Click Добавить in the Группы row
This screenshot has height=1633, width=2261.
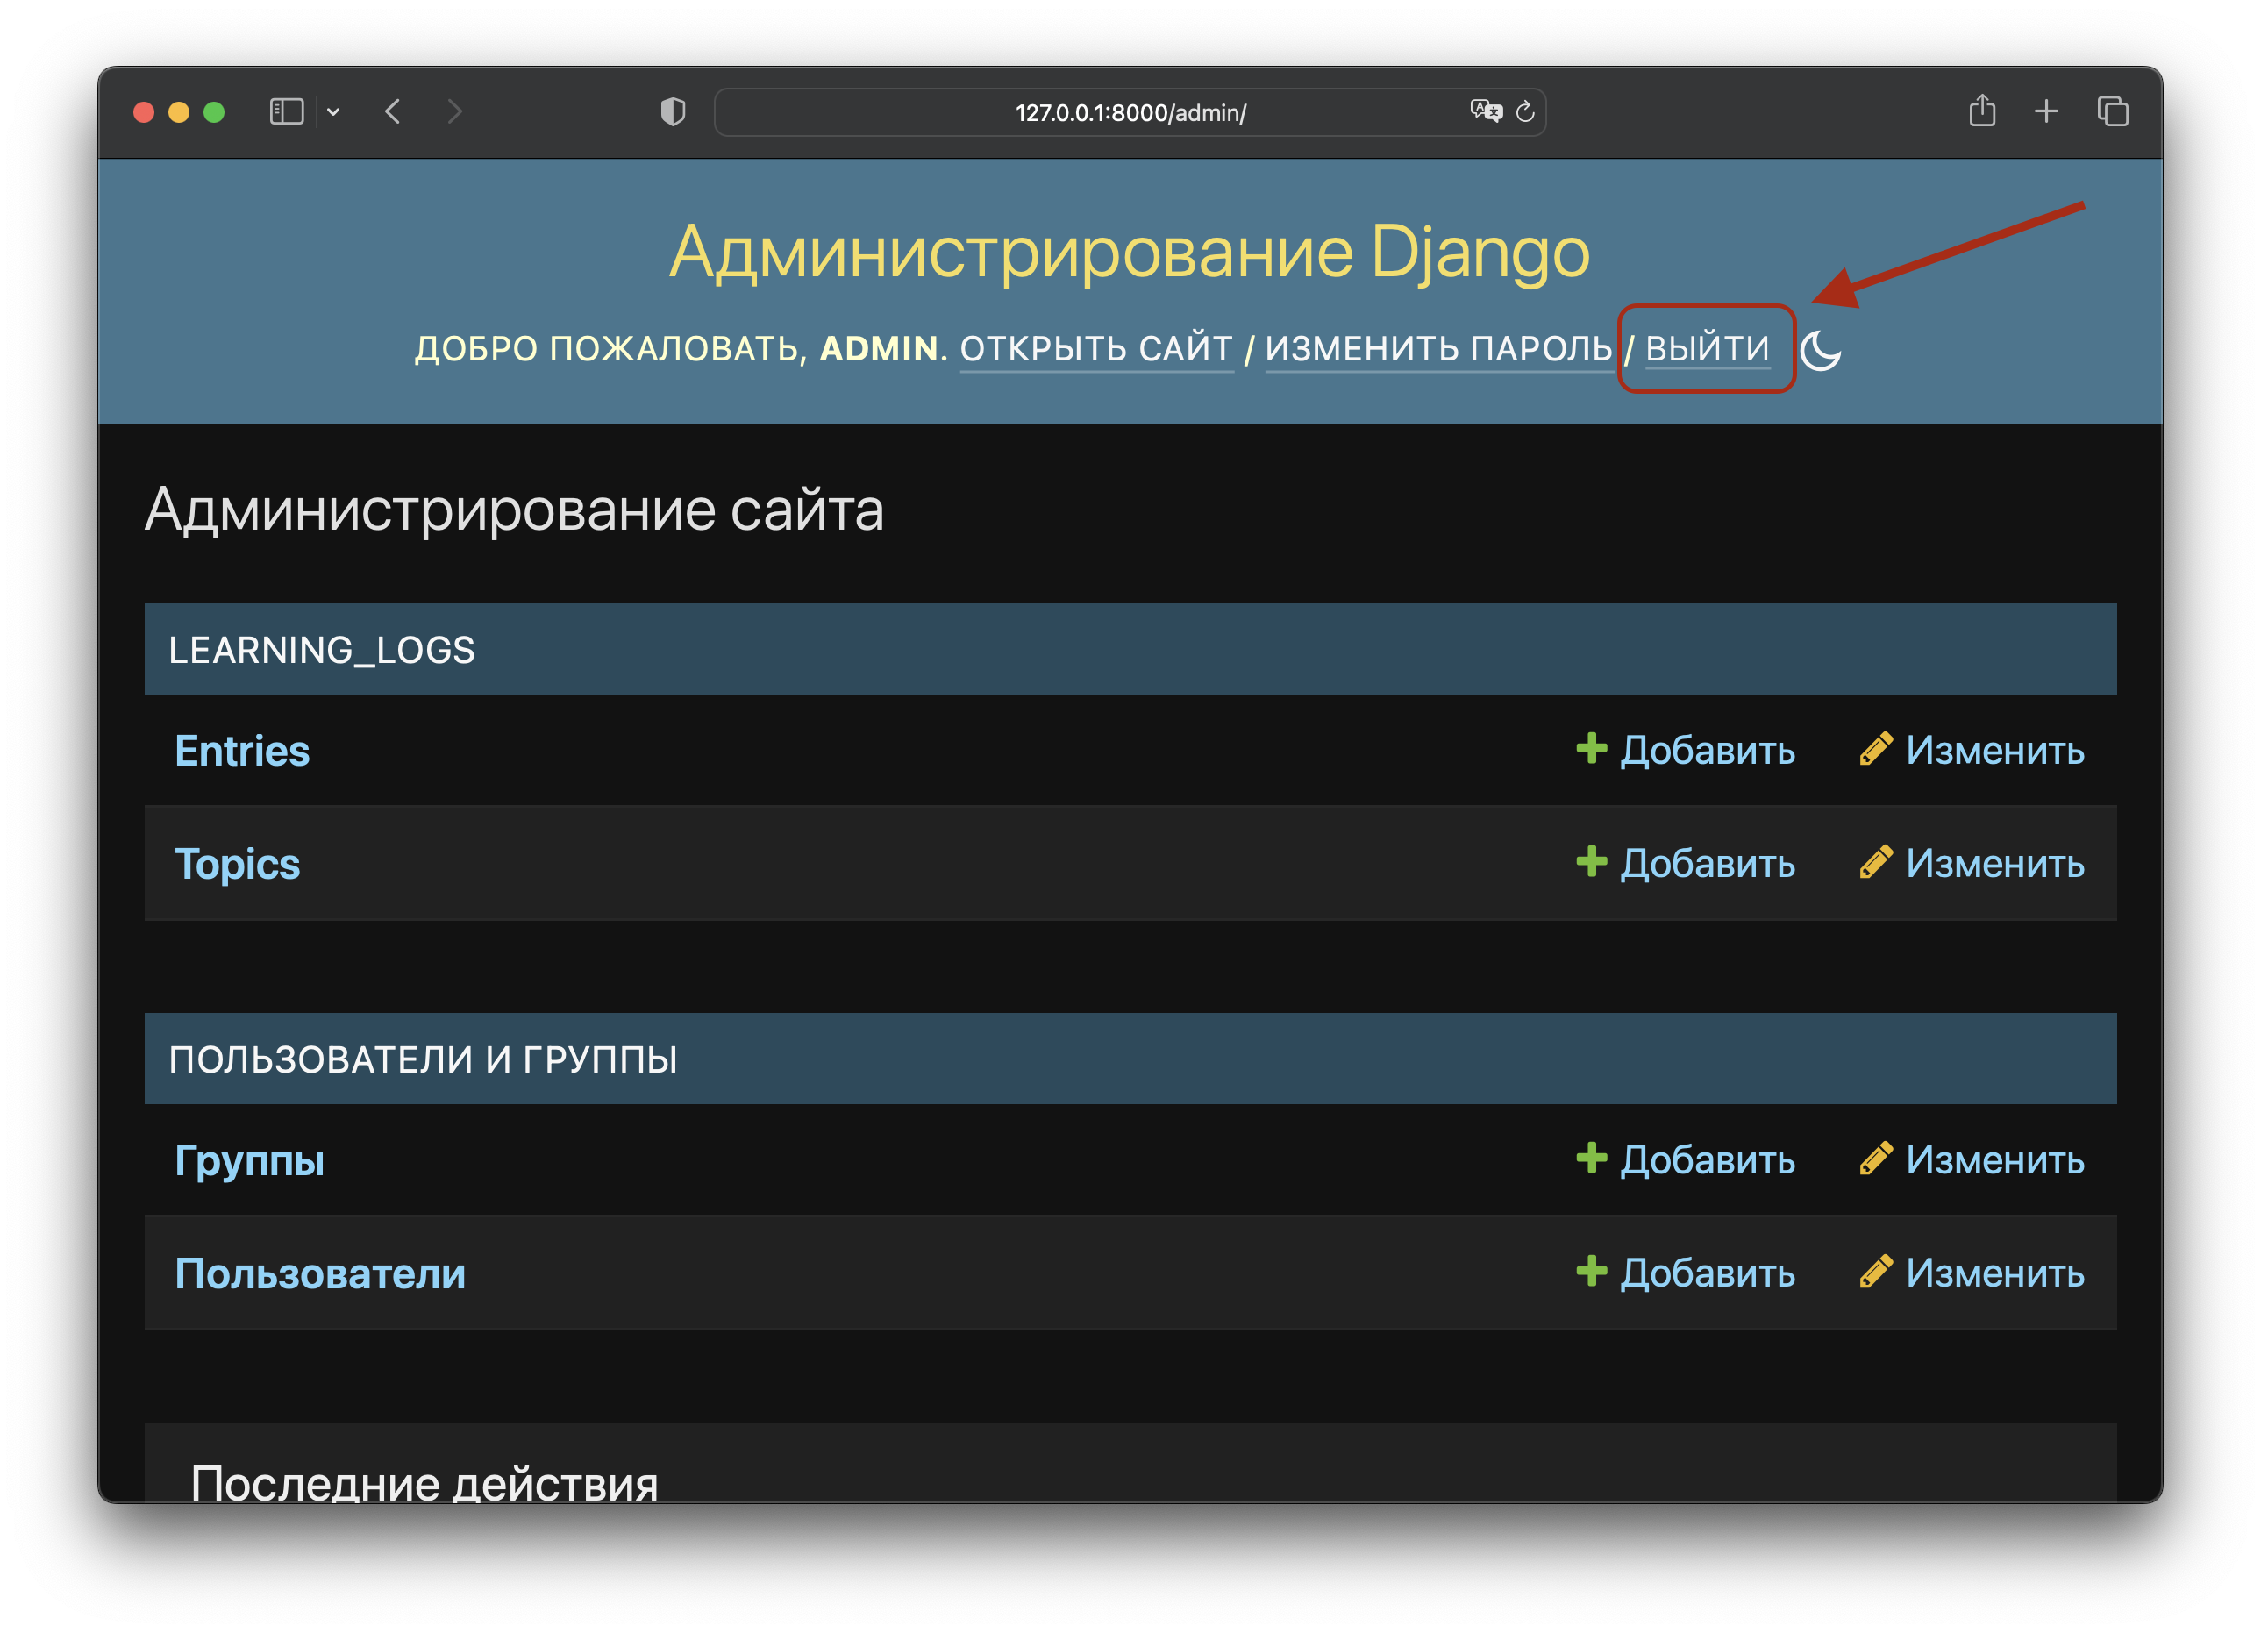coord(1707,1160)
